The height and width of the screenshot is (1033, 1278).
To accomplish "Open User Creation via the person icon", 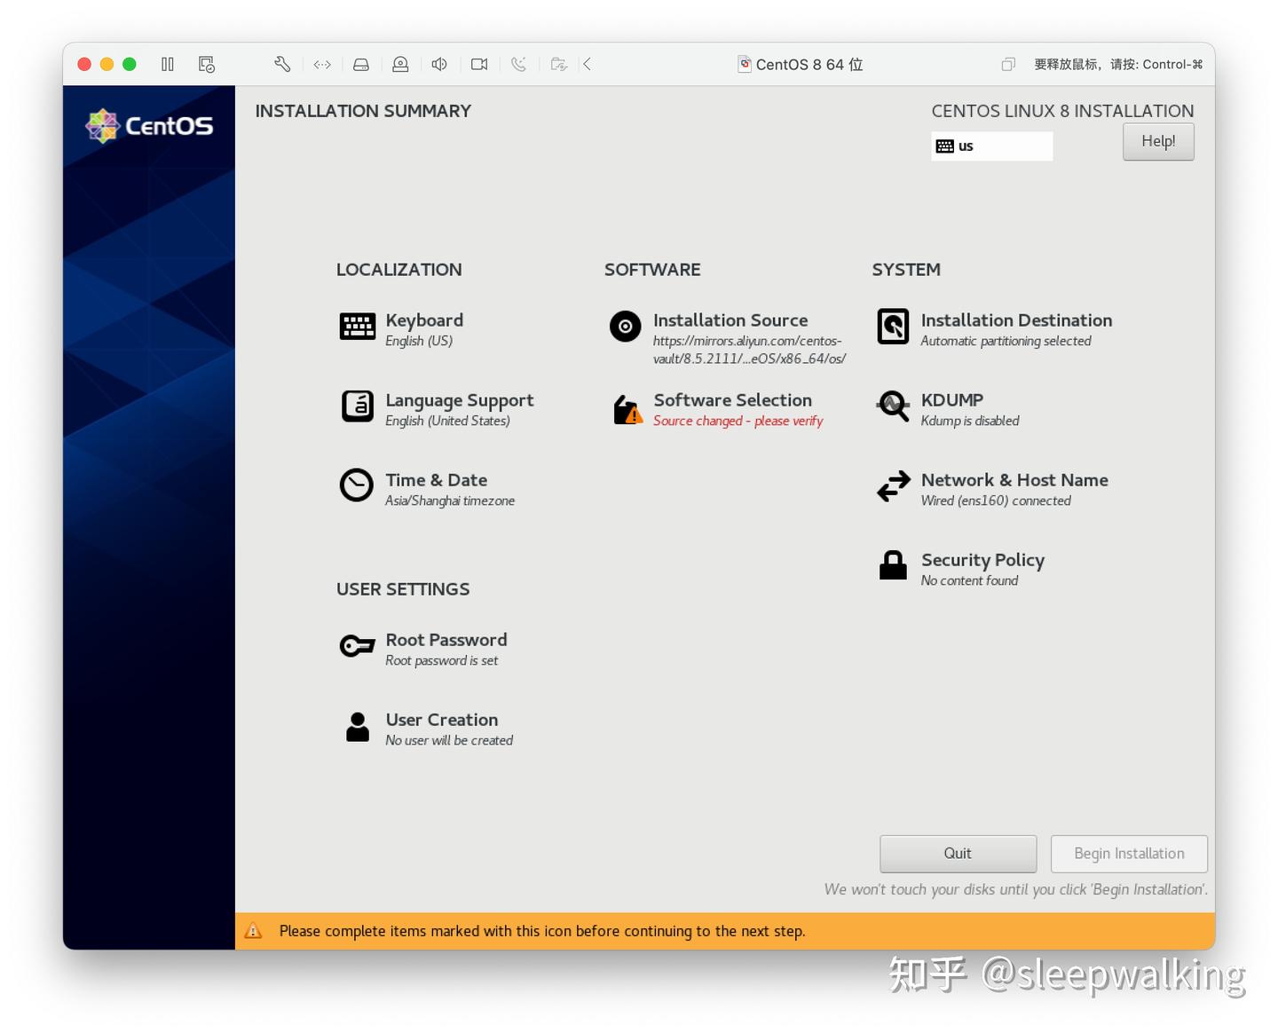I will pyautogui.click(x=357, y=726).
